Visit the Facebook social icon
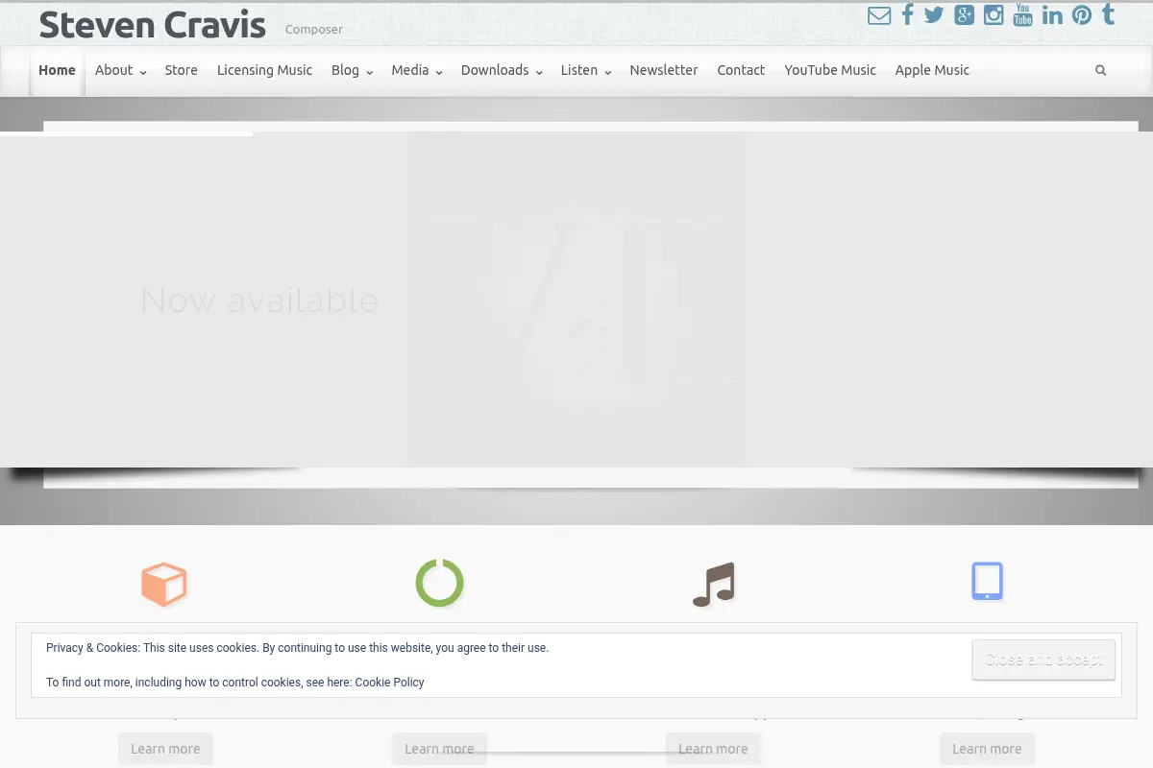 coord(907,15)
